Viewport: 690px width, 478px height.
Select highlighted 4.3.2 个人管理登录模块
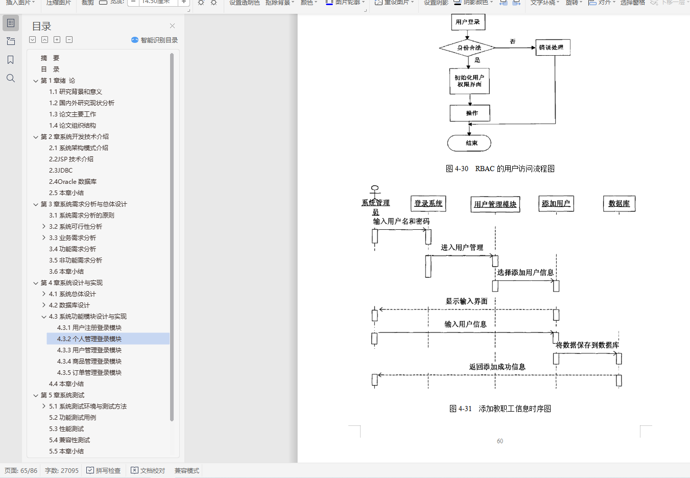tap(108, 339)
